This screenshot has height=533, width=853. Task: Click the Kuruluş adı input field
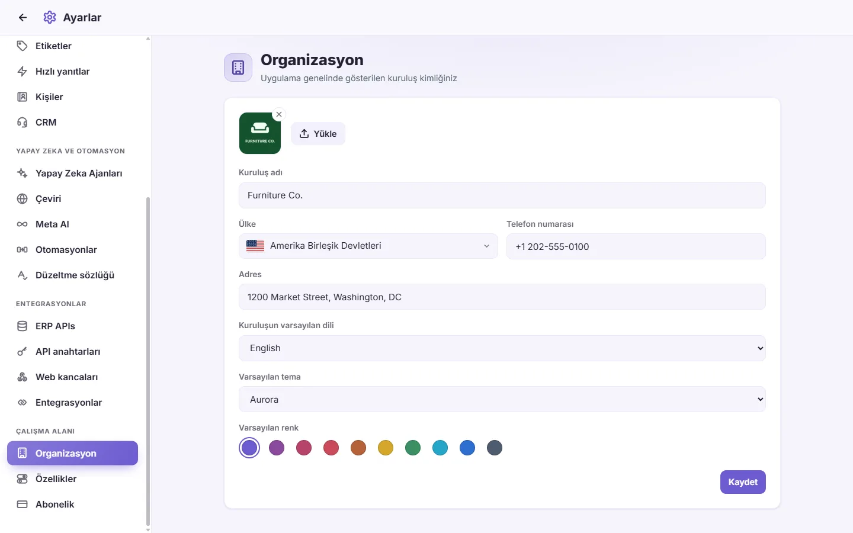tap(502, 195)
